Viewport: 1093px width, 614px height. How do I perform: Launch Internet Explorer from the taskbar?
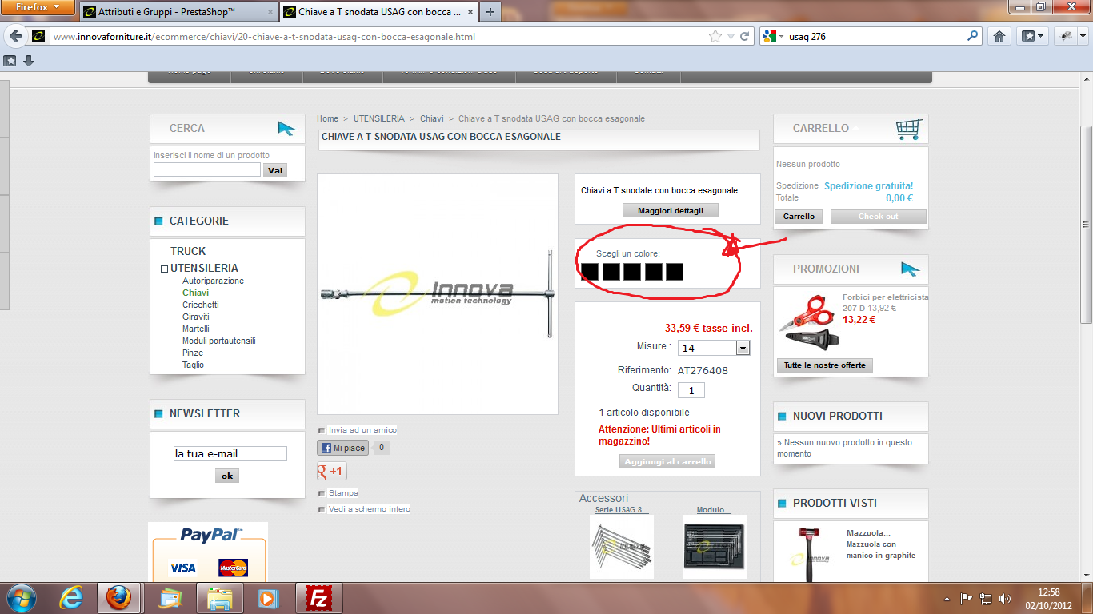click(x=70, y=597)
